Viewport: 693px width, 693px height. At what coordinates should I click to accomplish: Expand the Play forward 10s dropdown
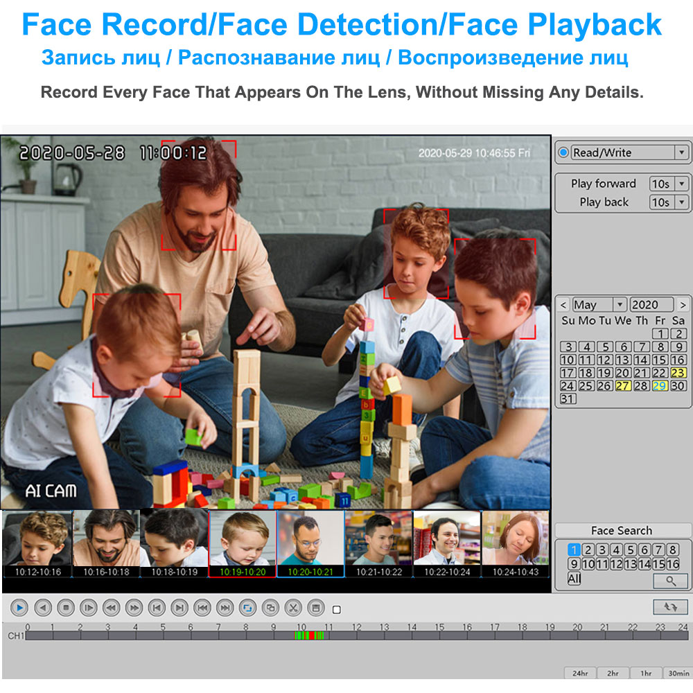coord(681,184)
